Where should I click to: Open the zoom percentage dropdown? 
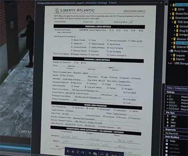pos(120,155)
